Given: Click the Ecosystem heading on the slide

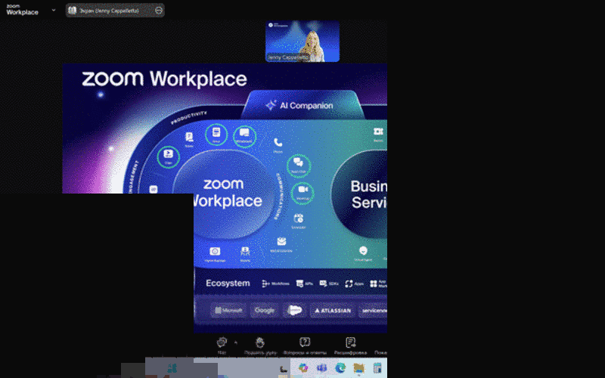Looking at the screenshot, I should click(228, 283).
